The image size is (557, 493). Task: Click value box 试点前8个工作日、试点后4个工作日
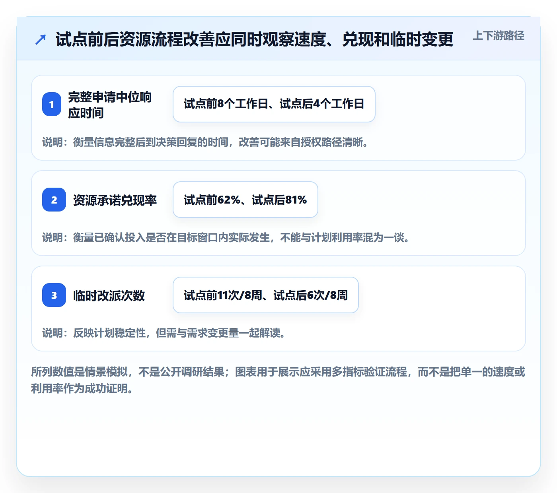pyautogui.click(x=274, y=104)
